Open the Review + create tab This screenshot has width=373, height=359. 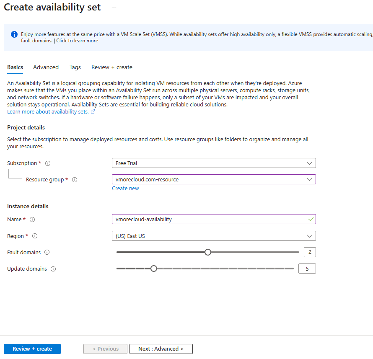[111, 67]
